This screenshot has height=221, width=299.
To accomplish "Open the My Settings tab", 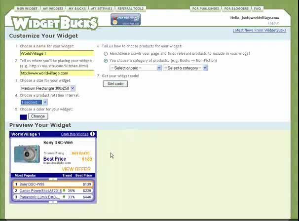I will point(102,8).
